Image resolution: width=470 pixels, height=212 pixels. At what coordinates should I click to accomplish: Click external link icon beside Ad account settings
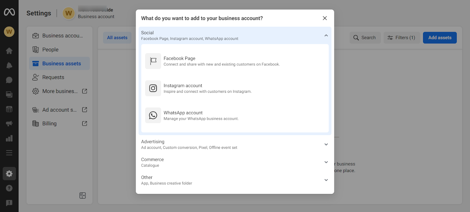(x=85, y=110)
